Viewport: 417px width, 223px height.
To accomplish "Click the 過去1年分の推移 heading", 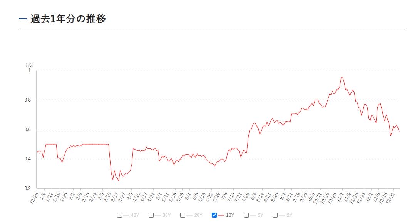I will click(68, 18).
